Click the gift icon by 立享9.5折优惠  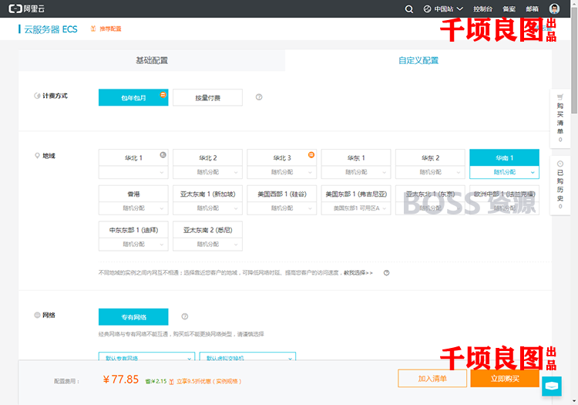[x=171, y=381]
